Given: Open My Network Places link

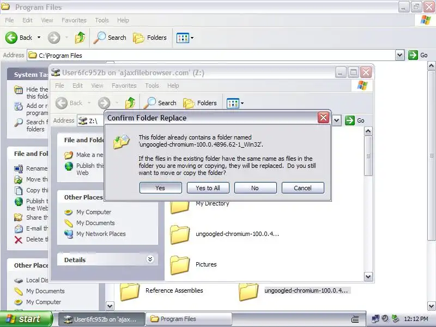Looking at the screenshot, I should [101, 234].
